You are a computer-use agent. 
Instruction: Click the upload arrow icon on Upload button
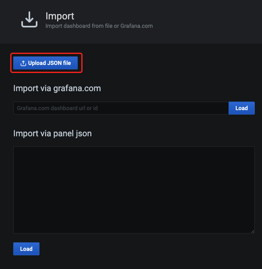tap(23, 63)
